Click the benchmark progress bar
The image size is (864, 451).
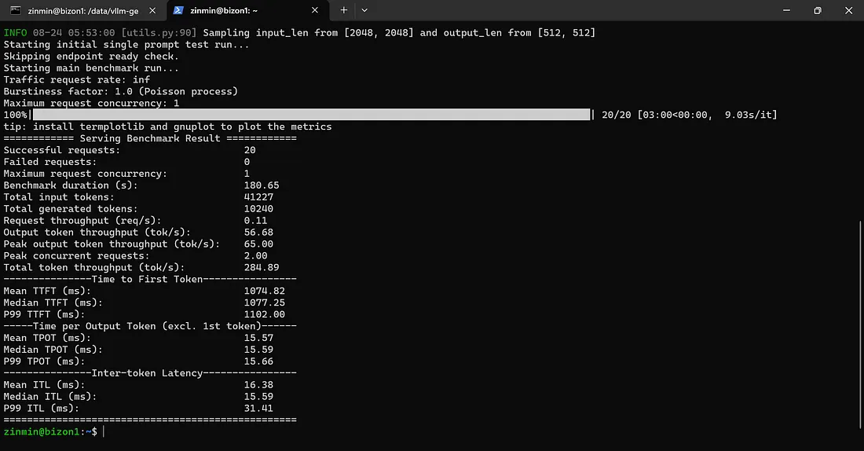point(311,115)
